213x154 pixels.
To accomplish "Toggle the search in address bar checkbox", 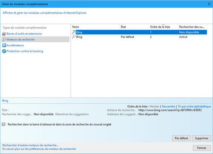I will coord(3,124).
